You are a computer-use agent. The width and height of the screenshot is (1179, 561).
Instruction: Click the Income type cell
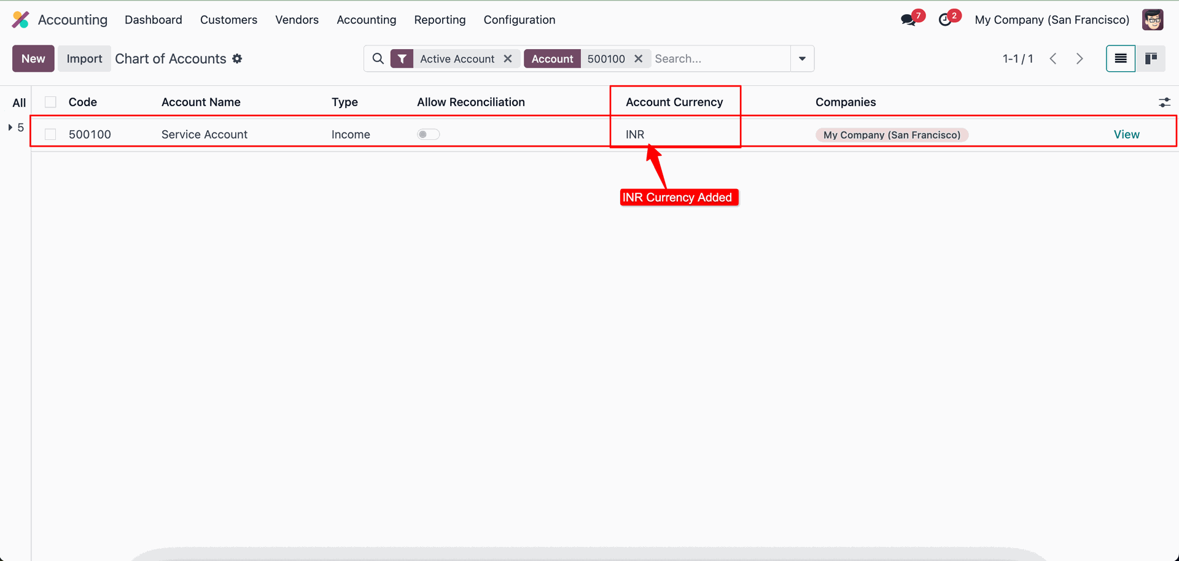[351, 134]
